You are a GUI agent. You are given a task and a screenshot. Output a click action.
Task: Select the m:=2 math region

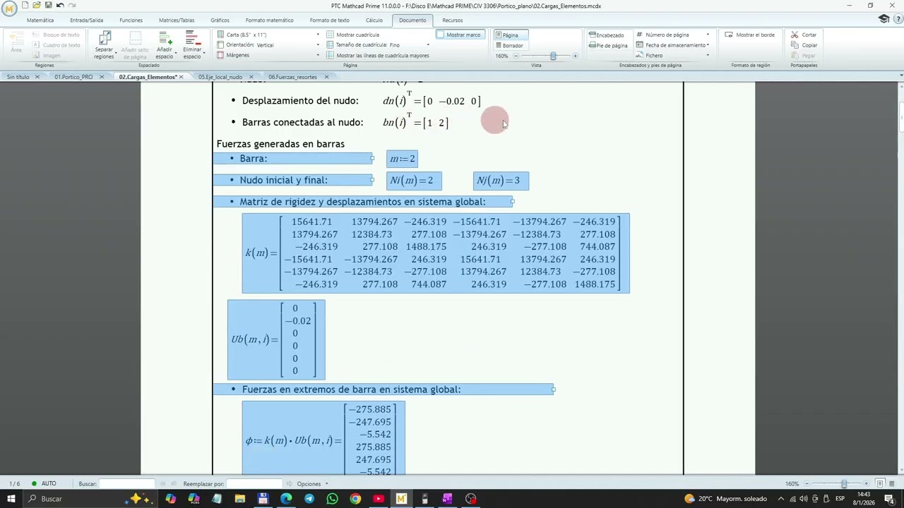click(402, 159)
